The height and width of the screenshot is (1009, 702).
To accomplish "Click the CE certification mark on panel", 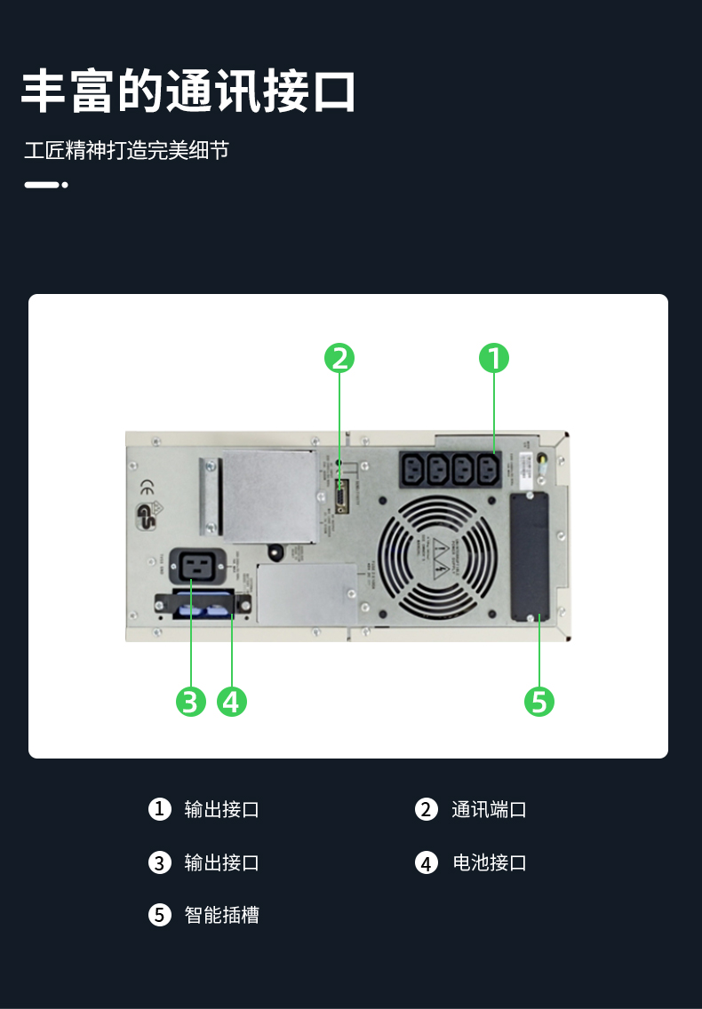I will click(147, 489).
